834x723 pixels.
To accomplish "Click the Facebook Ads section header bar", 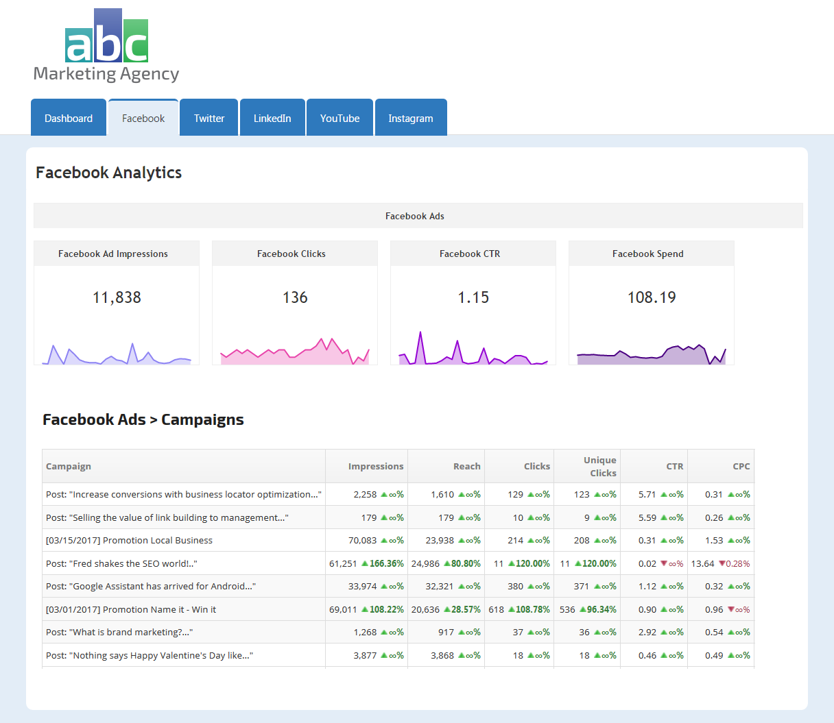I will (415, 216).
